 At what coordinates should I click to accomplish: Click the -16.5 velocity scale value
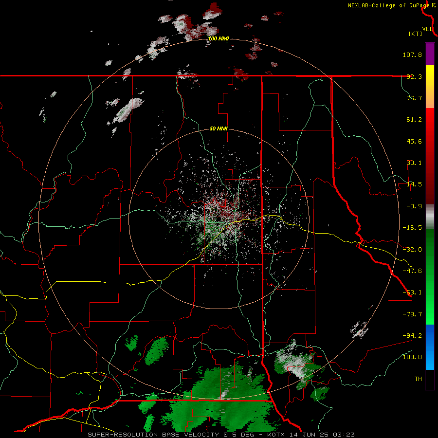[x=412, y=228]
